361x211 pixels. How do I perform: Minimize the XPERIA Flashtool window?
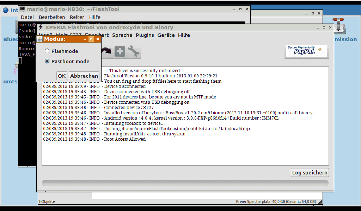(318, 27)
